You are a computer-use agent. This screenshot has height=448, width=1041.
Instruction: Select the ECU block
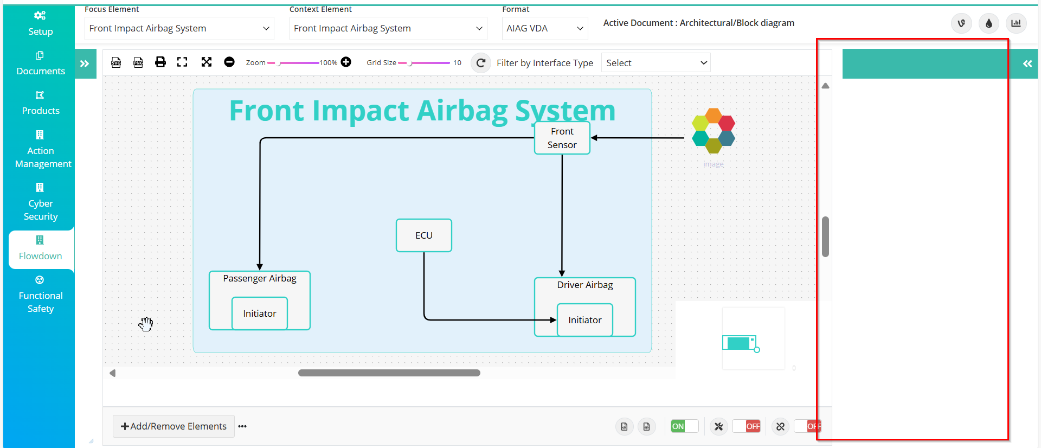click(x=424, y=235)
